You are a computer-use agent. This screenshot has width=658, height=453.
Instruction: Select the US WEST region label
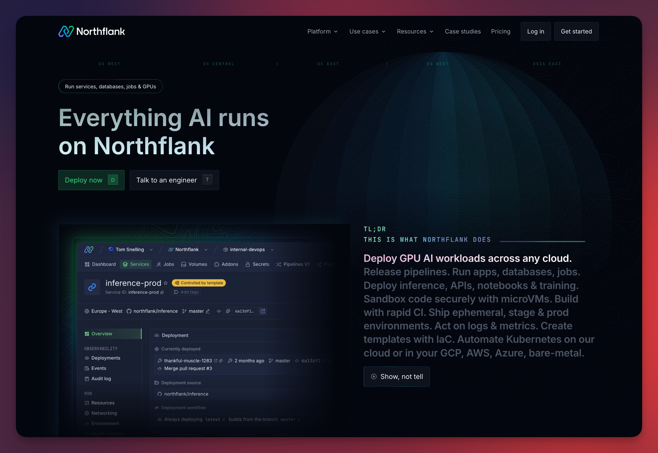point(109,64)
